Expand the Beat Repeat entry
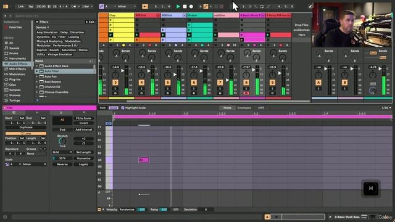 [37, 82]
